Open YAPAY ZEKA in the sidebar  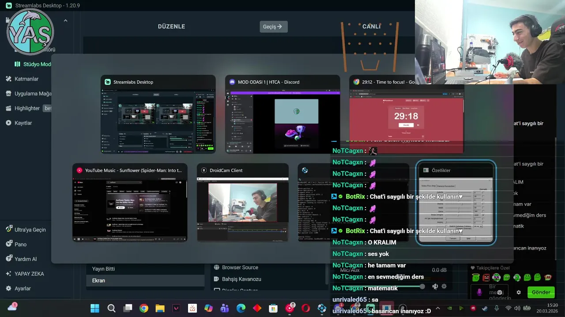coord(25,273)
